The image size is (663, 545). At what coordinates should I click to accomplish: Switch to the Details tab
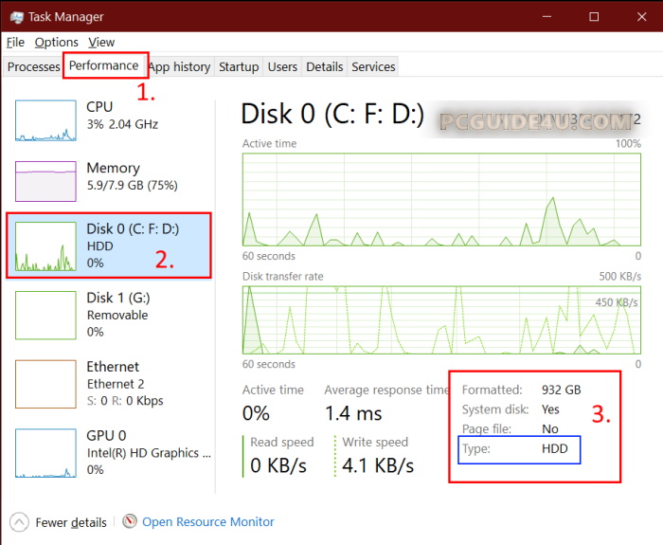coord(324,66)
